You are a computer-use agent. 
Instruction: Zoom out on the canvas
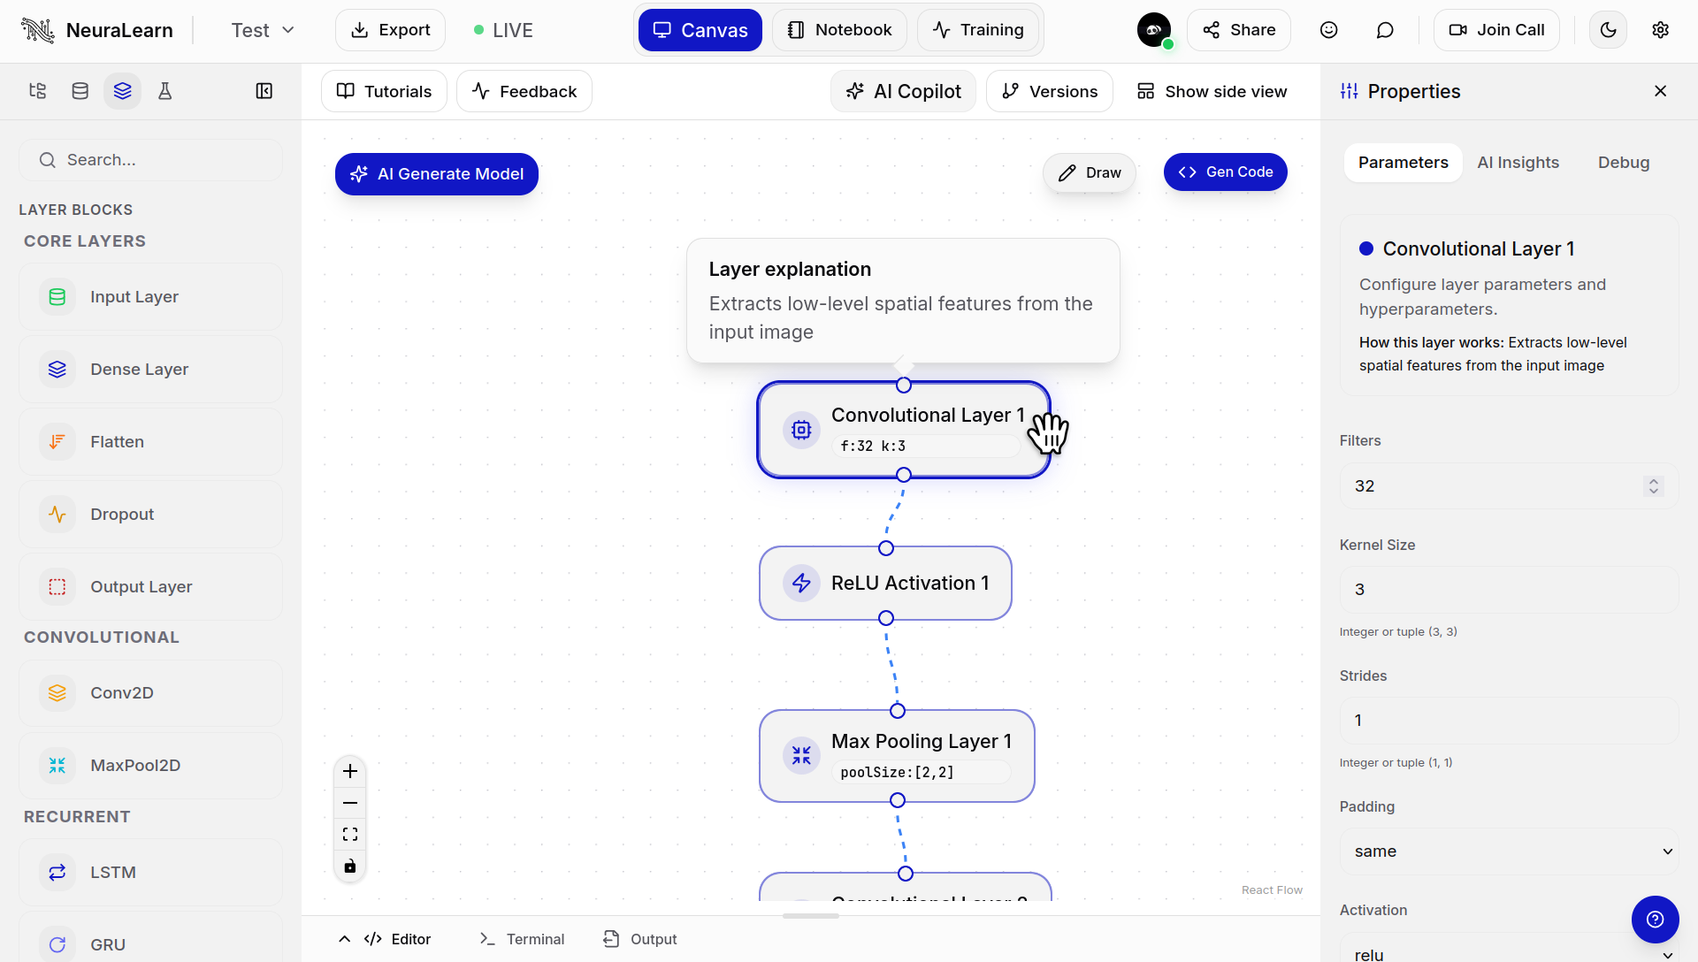tap(349, 803)
